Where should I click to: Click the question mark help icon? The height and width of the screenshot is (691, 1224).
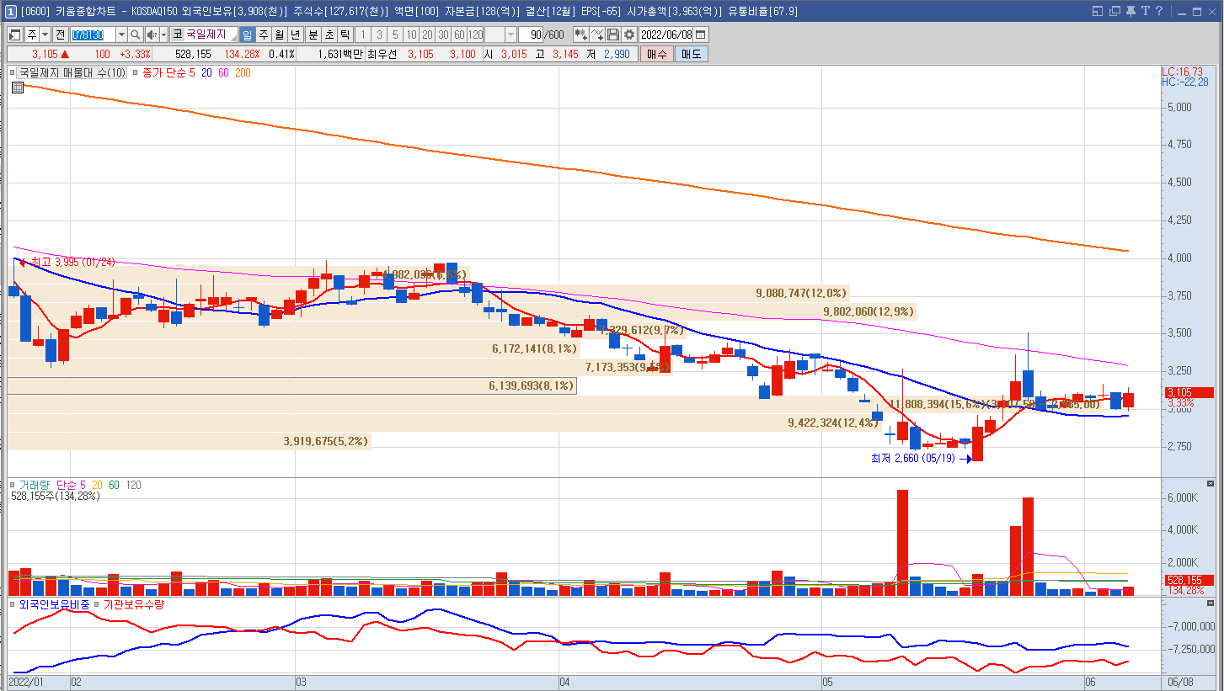pos(1159,12)
